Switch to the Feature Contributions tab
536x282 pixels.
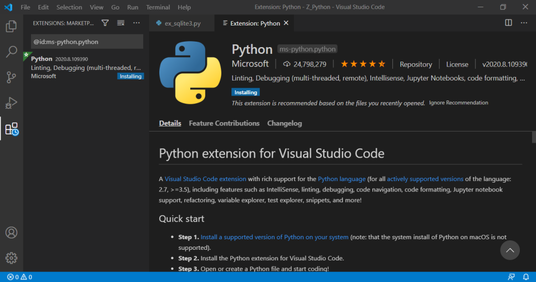[x=224, y=123]
